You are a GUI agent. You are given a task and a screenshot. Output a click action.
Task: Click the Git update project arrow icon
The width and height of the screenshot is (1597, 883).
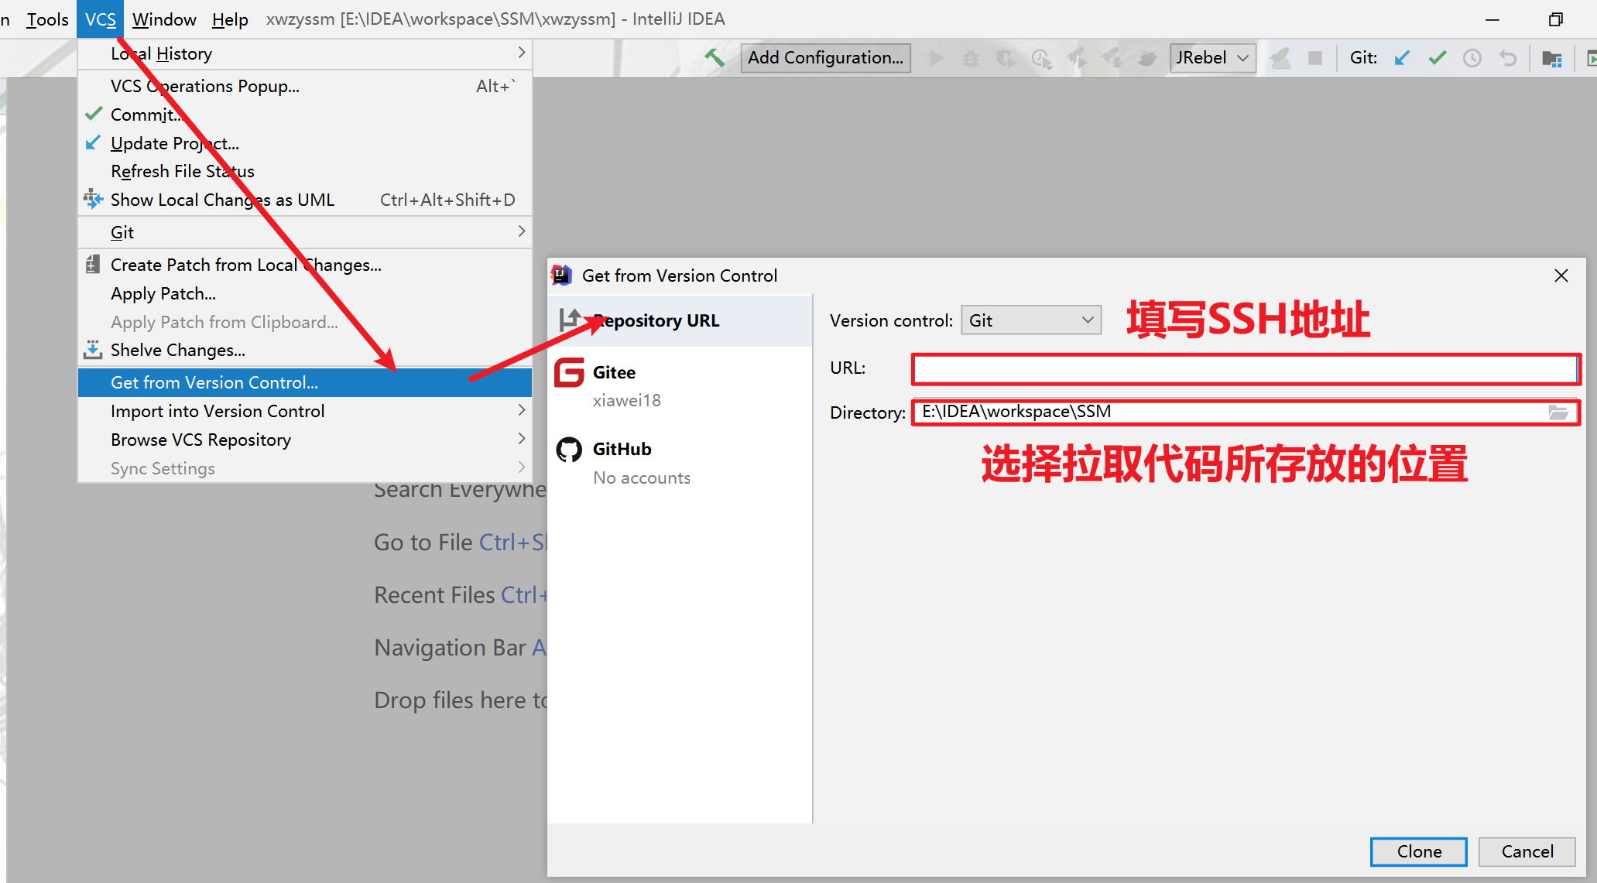[1402, 58]
